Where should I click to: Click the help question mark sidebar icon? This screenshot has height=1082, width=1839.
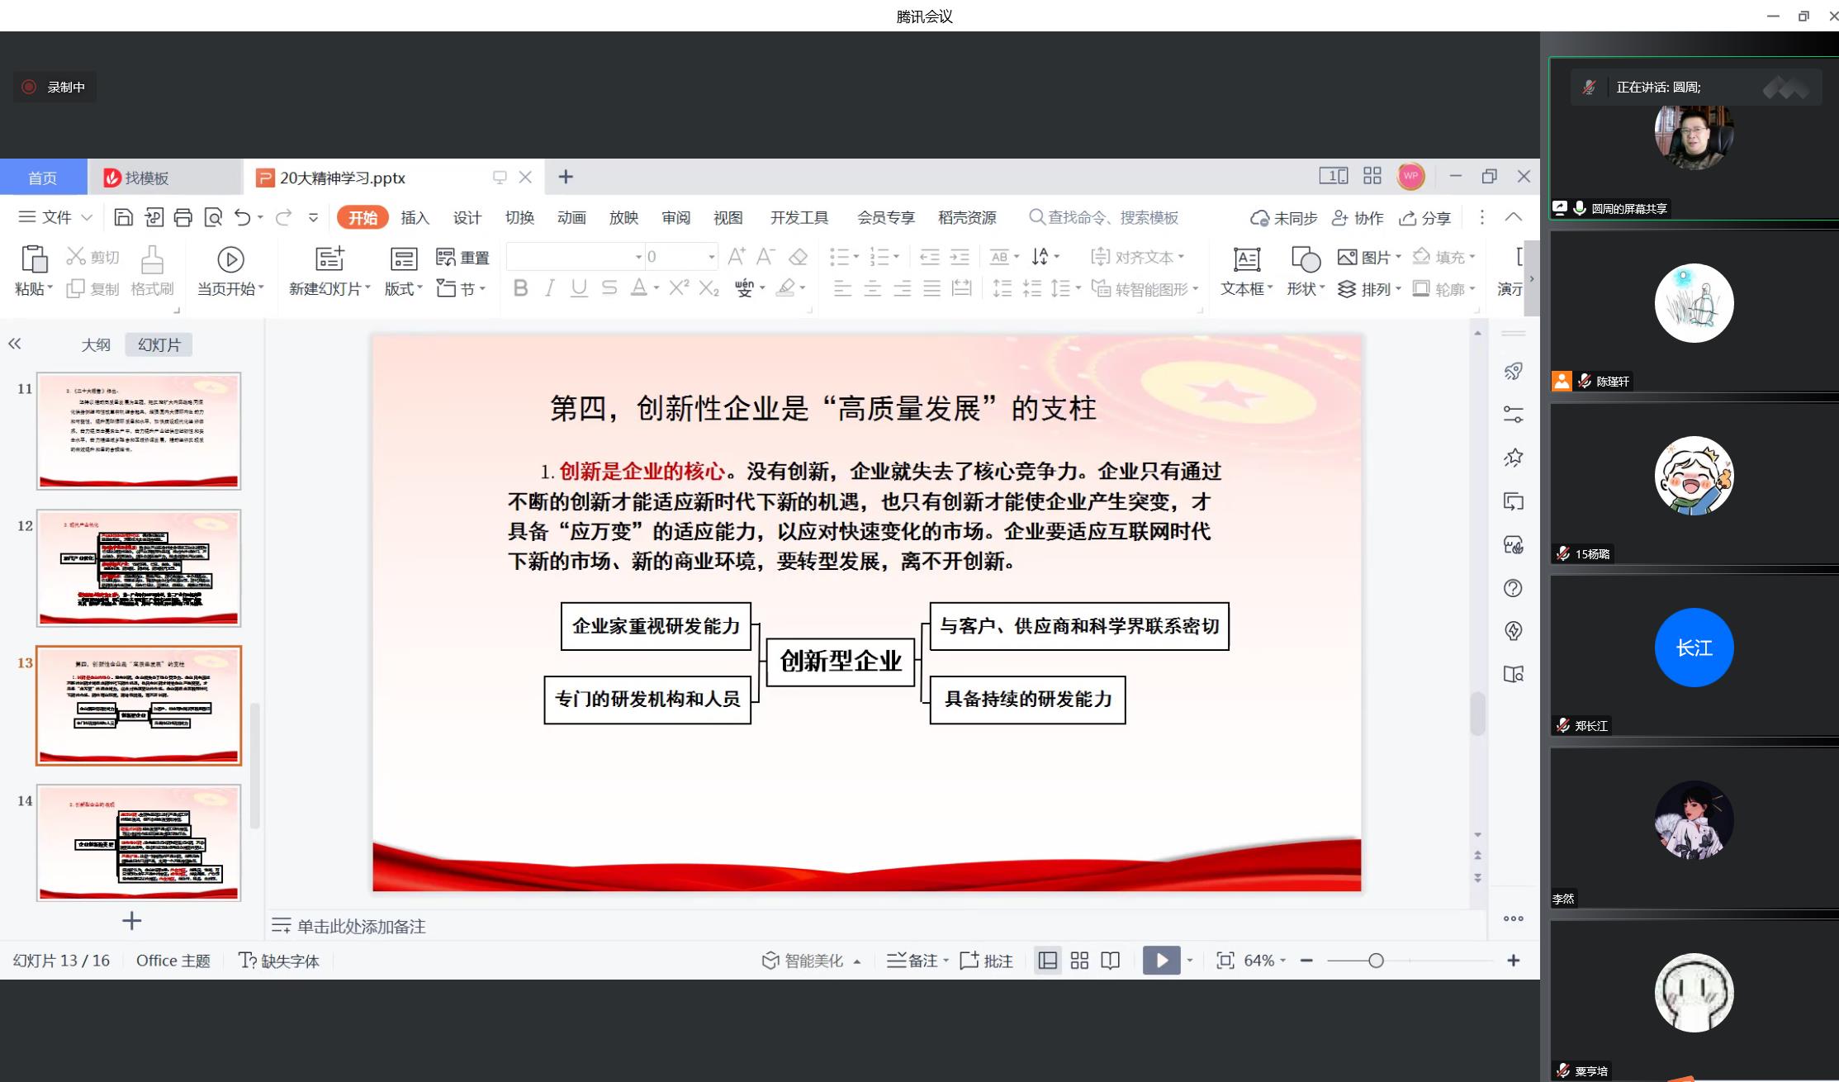(x=1513, y=588)
